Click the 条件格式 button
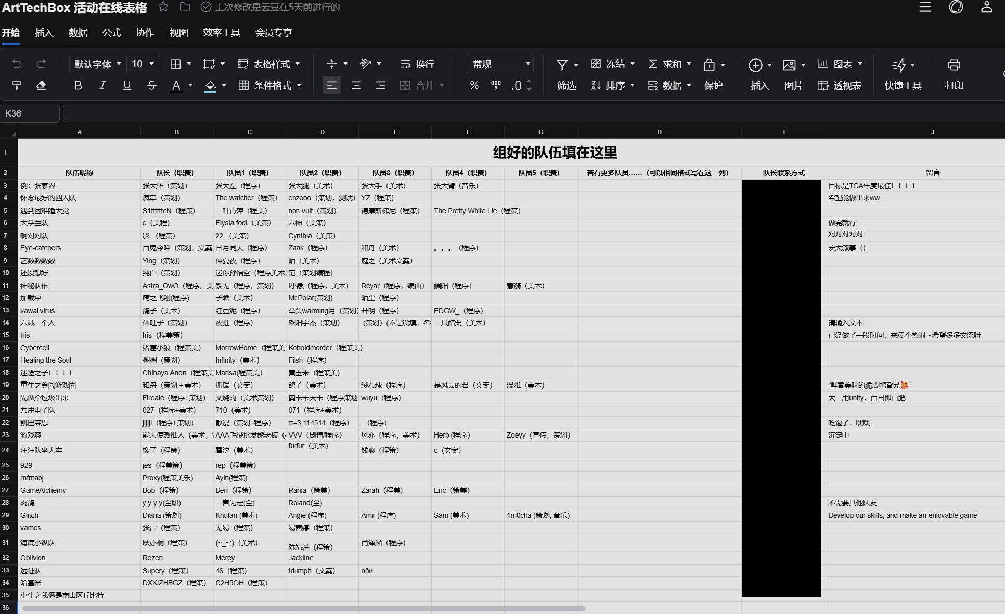1005x614 pixels. [x=270, y=86]
